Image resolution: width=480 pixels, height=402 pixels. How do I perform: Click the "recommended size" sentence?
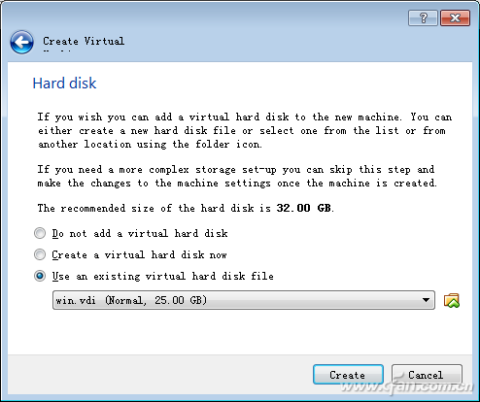pos(186,208)
